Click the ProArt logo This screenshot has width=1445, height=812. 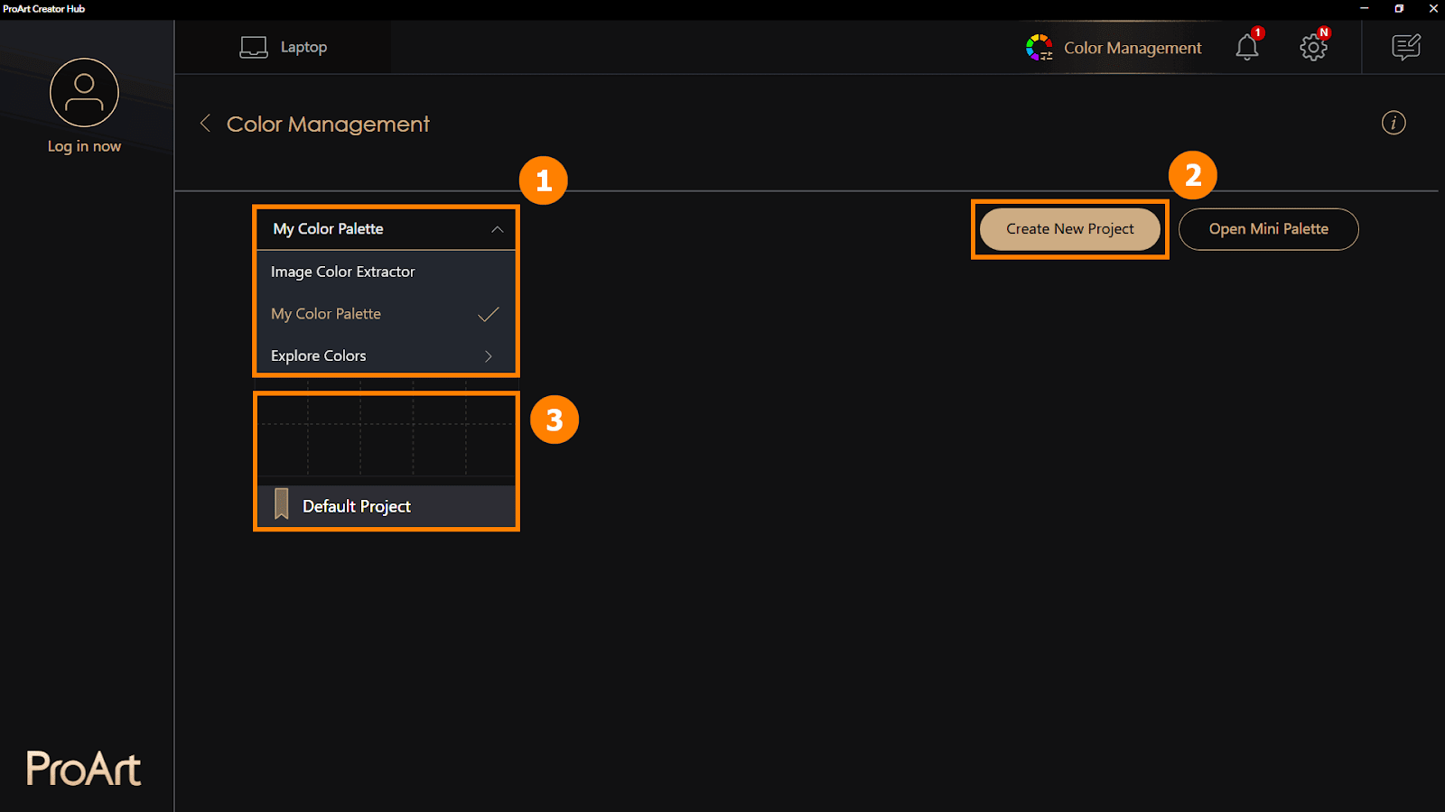point(84,769)
